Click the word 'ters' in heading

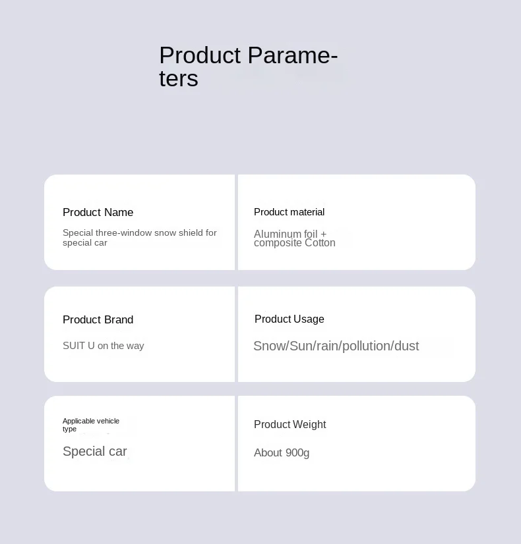179,78
